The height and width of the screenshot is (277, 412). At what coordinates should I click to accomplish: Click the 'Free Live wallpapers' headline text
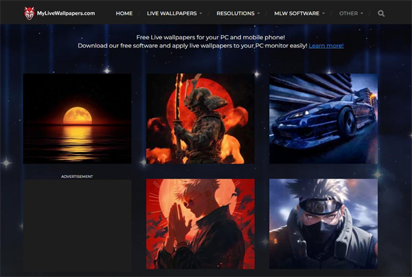(206, 36)
